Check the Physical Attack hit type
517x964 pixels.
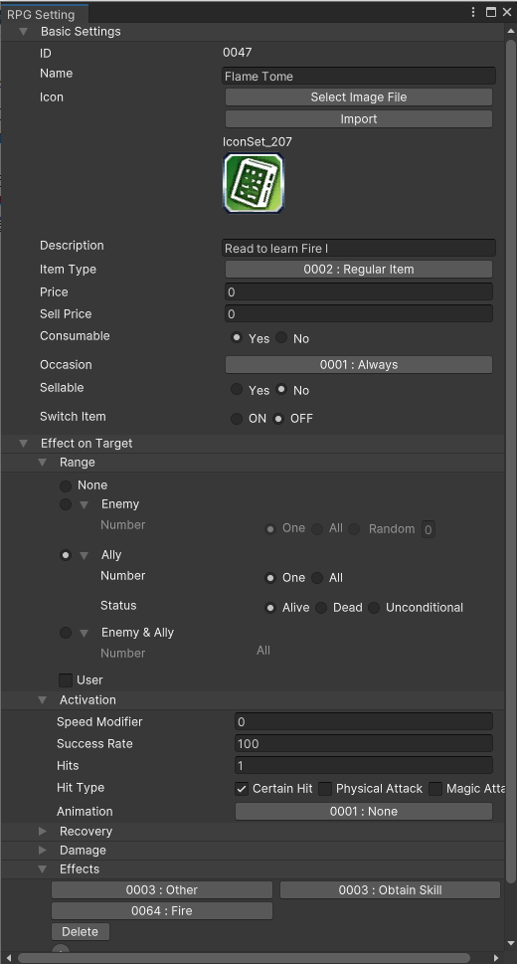(325, 789)
